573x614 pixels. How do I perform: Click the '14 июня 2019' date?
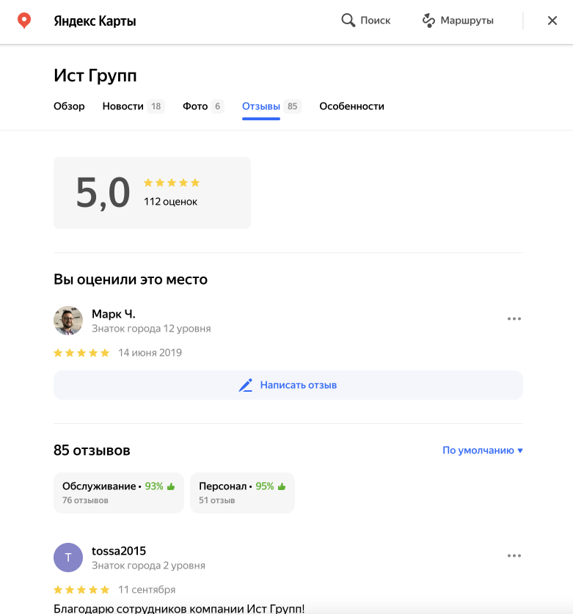[x=150, y=353]
